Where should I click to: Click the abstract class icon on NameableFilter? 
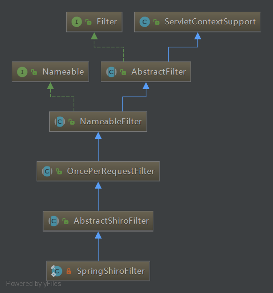(60, 121)
